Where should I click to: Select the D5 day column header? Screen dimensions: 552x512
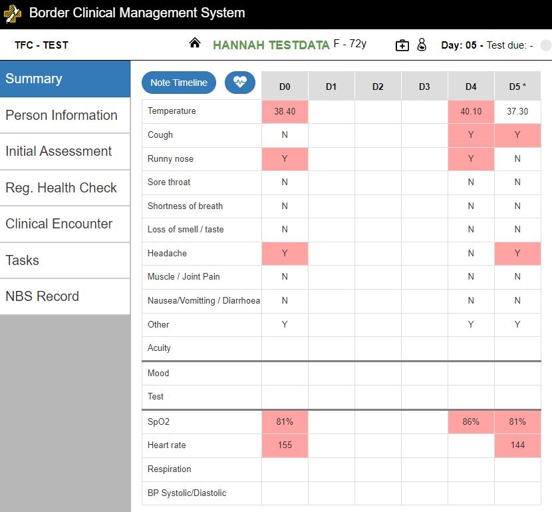[517, 86]
